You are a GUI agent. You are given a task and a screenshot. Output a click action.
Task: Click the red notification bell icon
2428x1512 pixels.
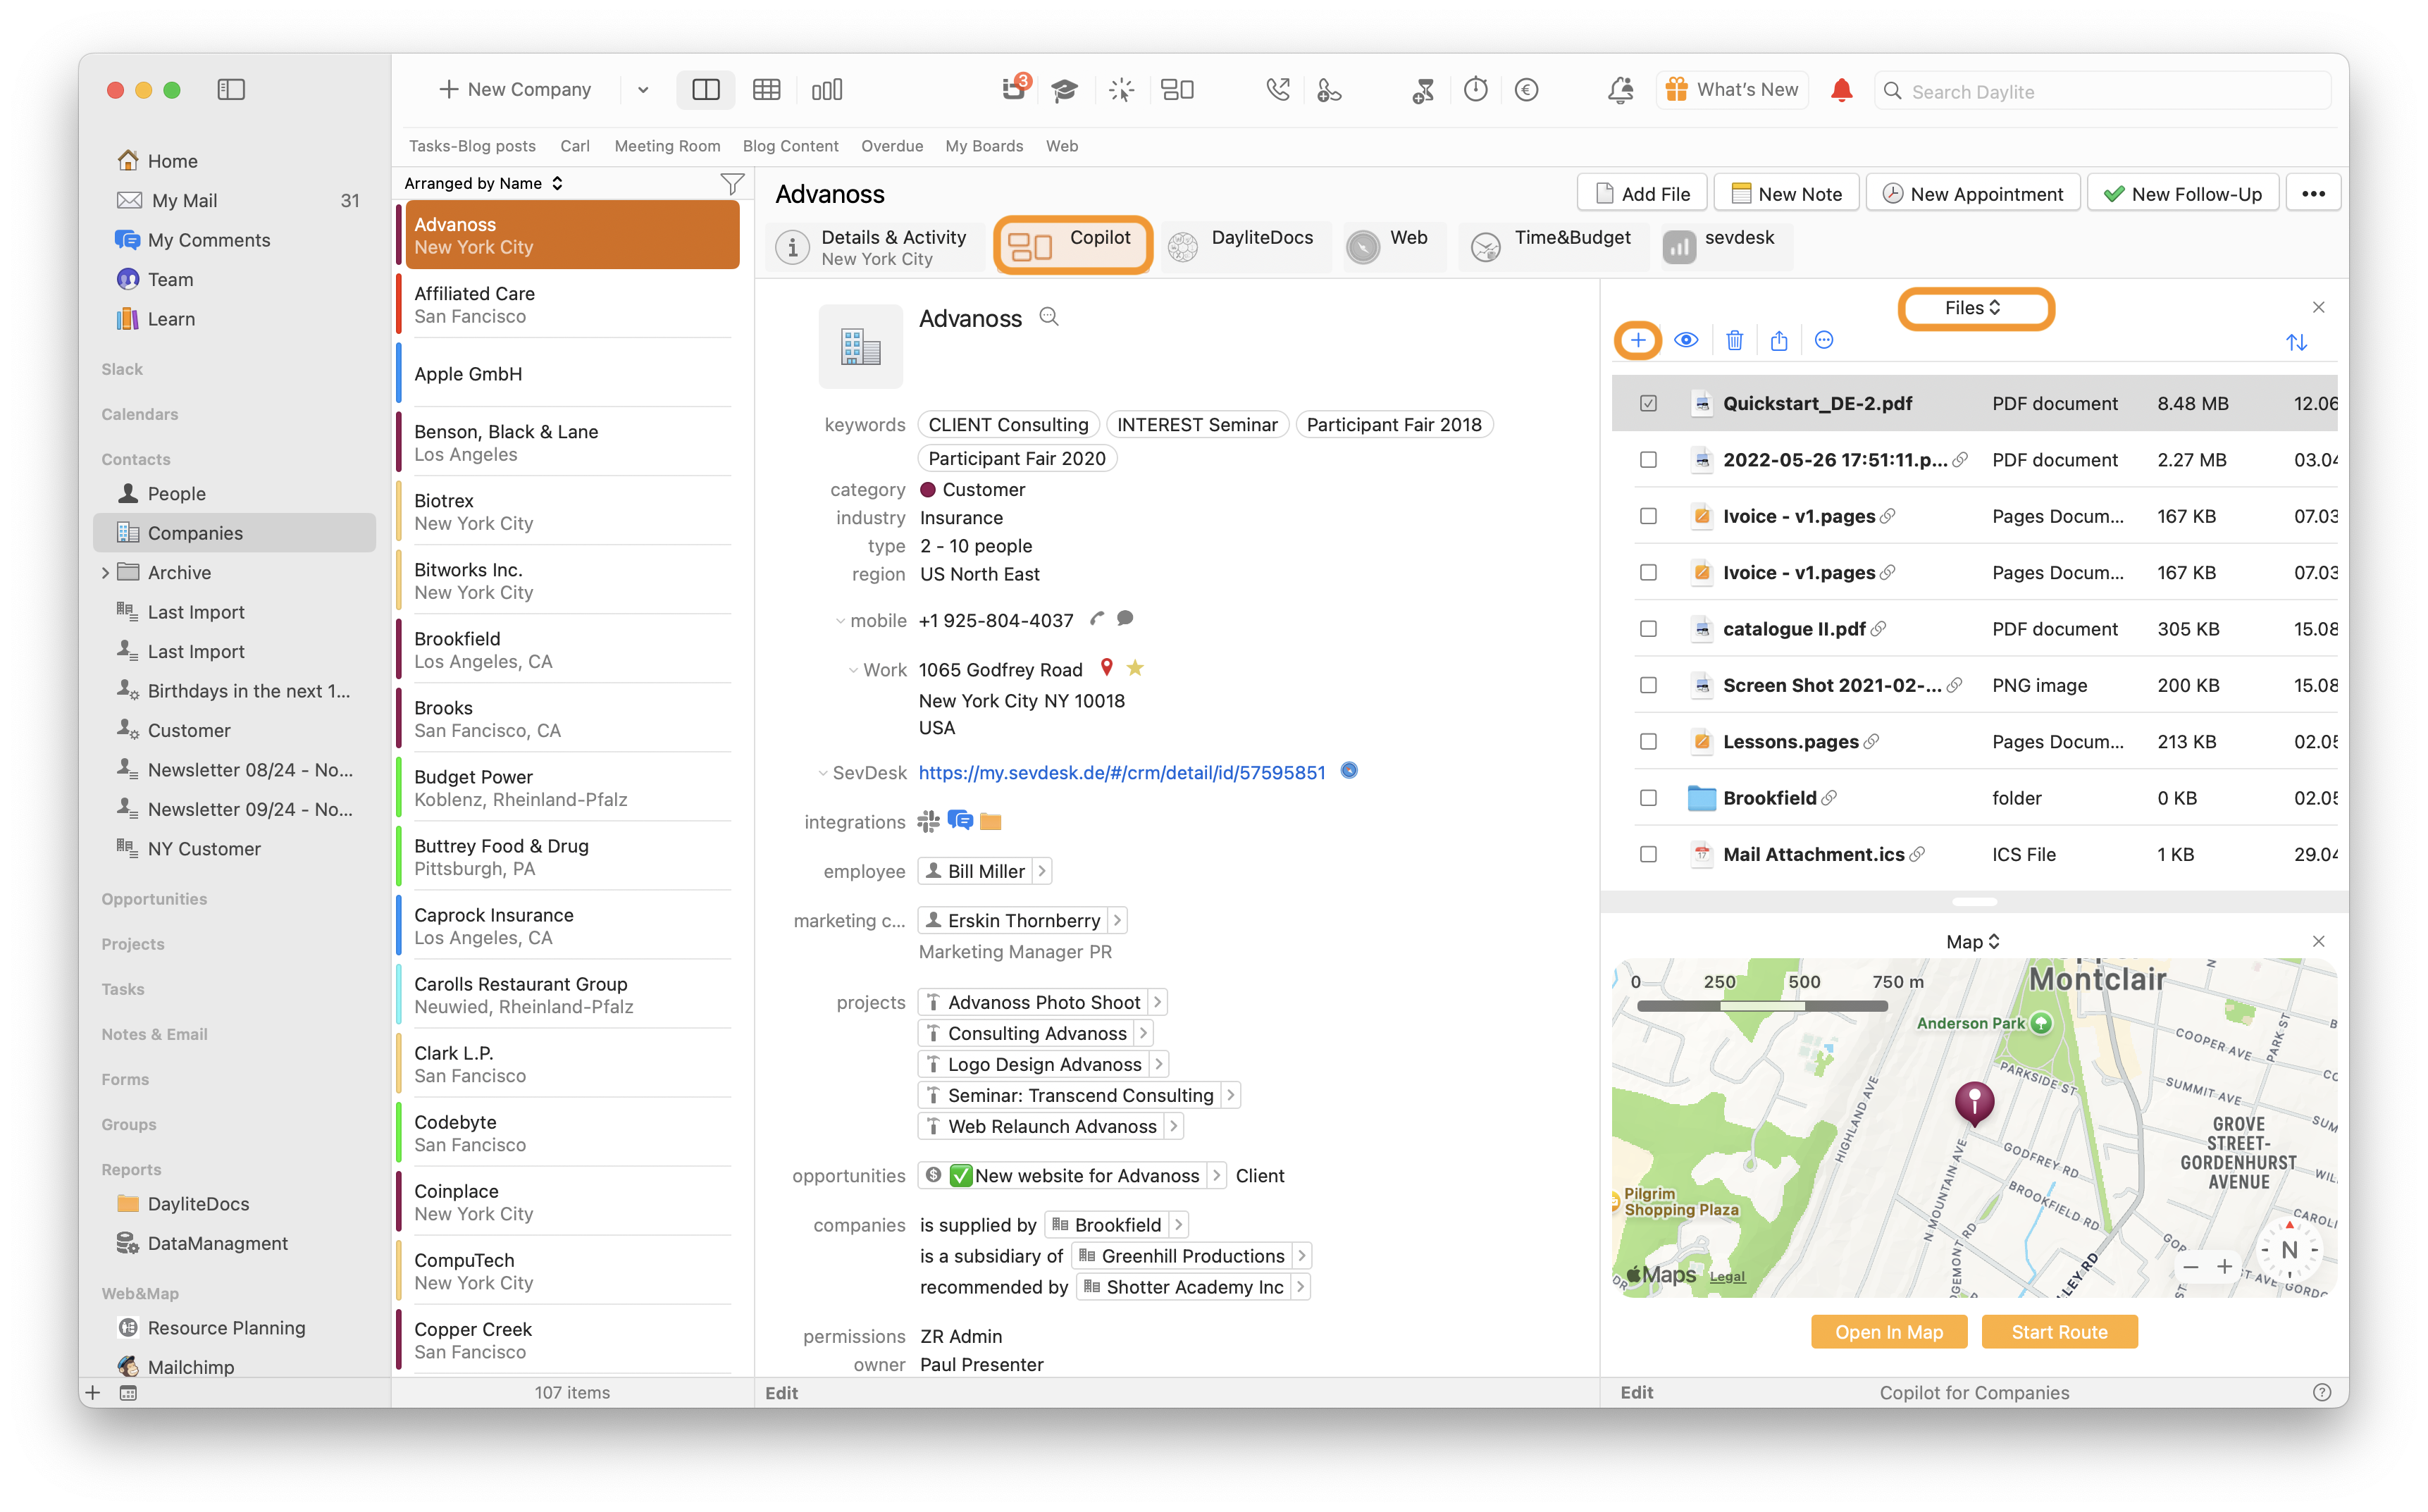[1841, 90]
